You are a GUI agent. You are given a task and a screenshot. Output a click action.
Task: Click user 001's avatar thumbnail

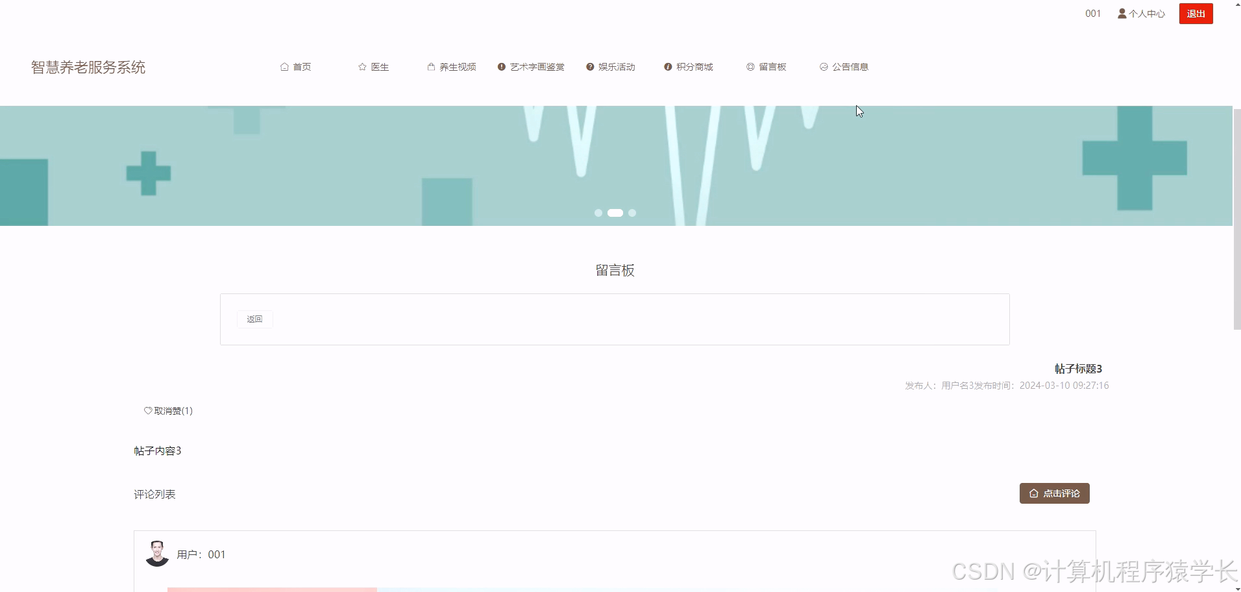pos(156,553)
